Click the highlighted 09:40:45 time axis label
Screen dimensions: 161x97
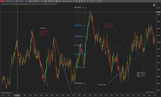[x=17, y=95]
